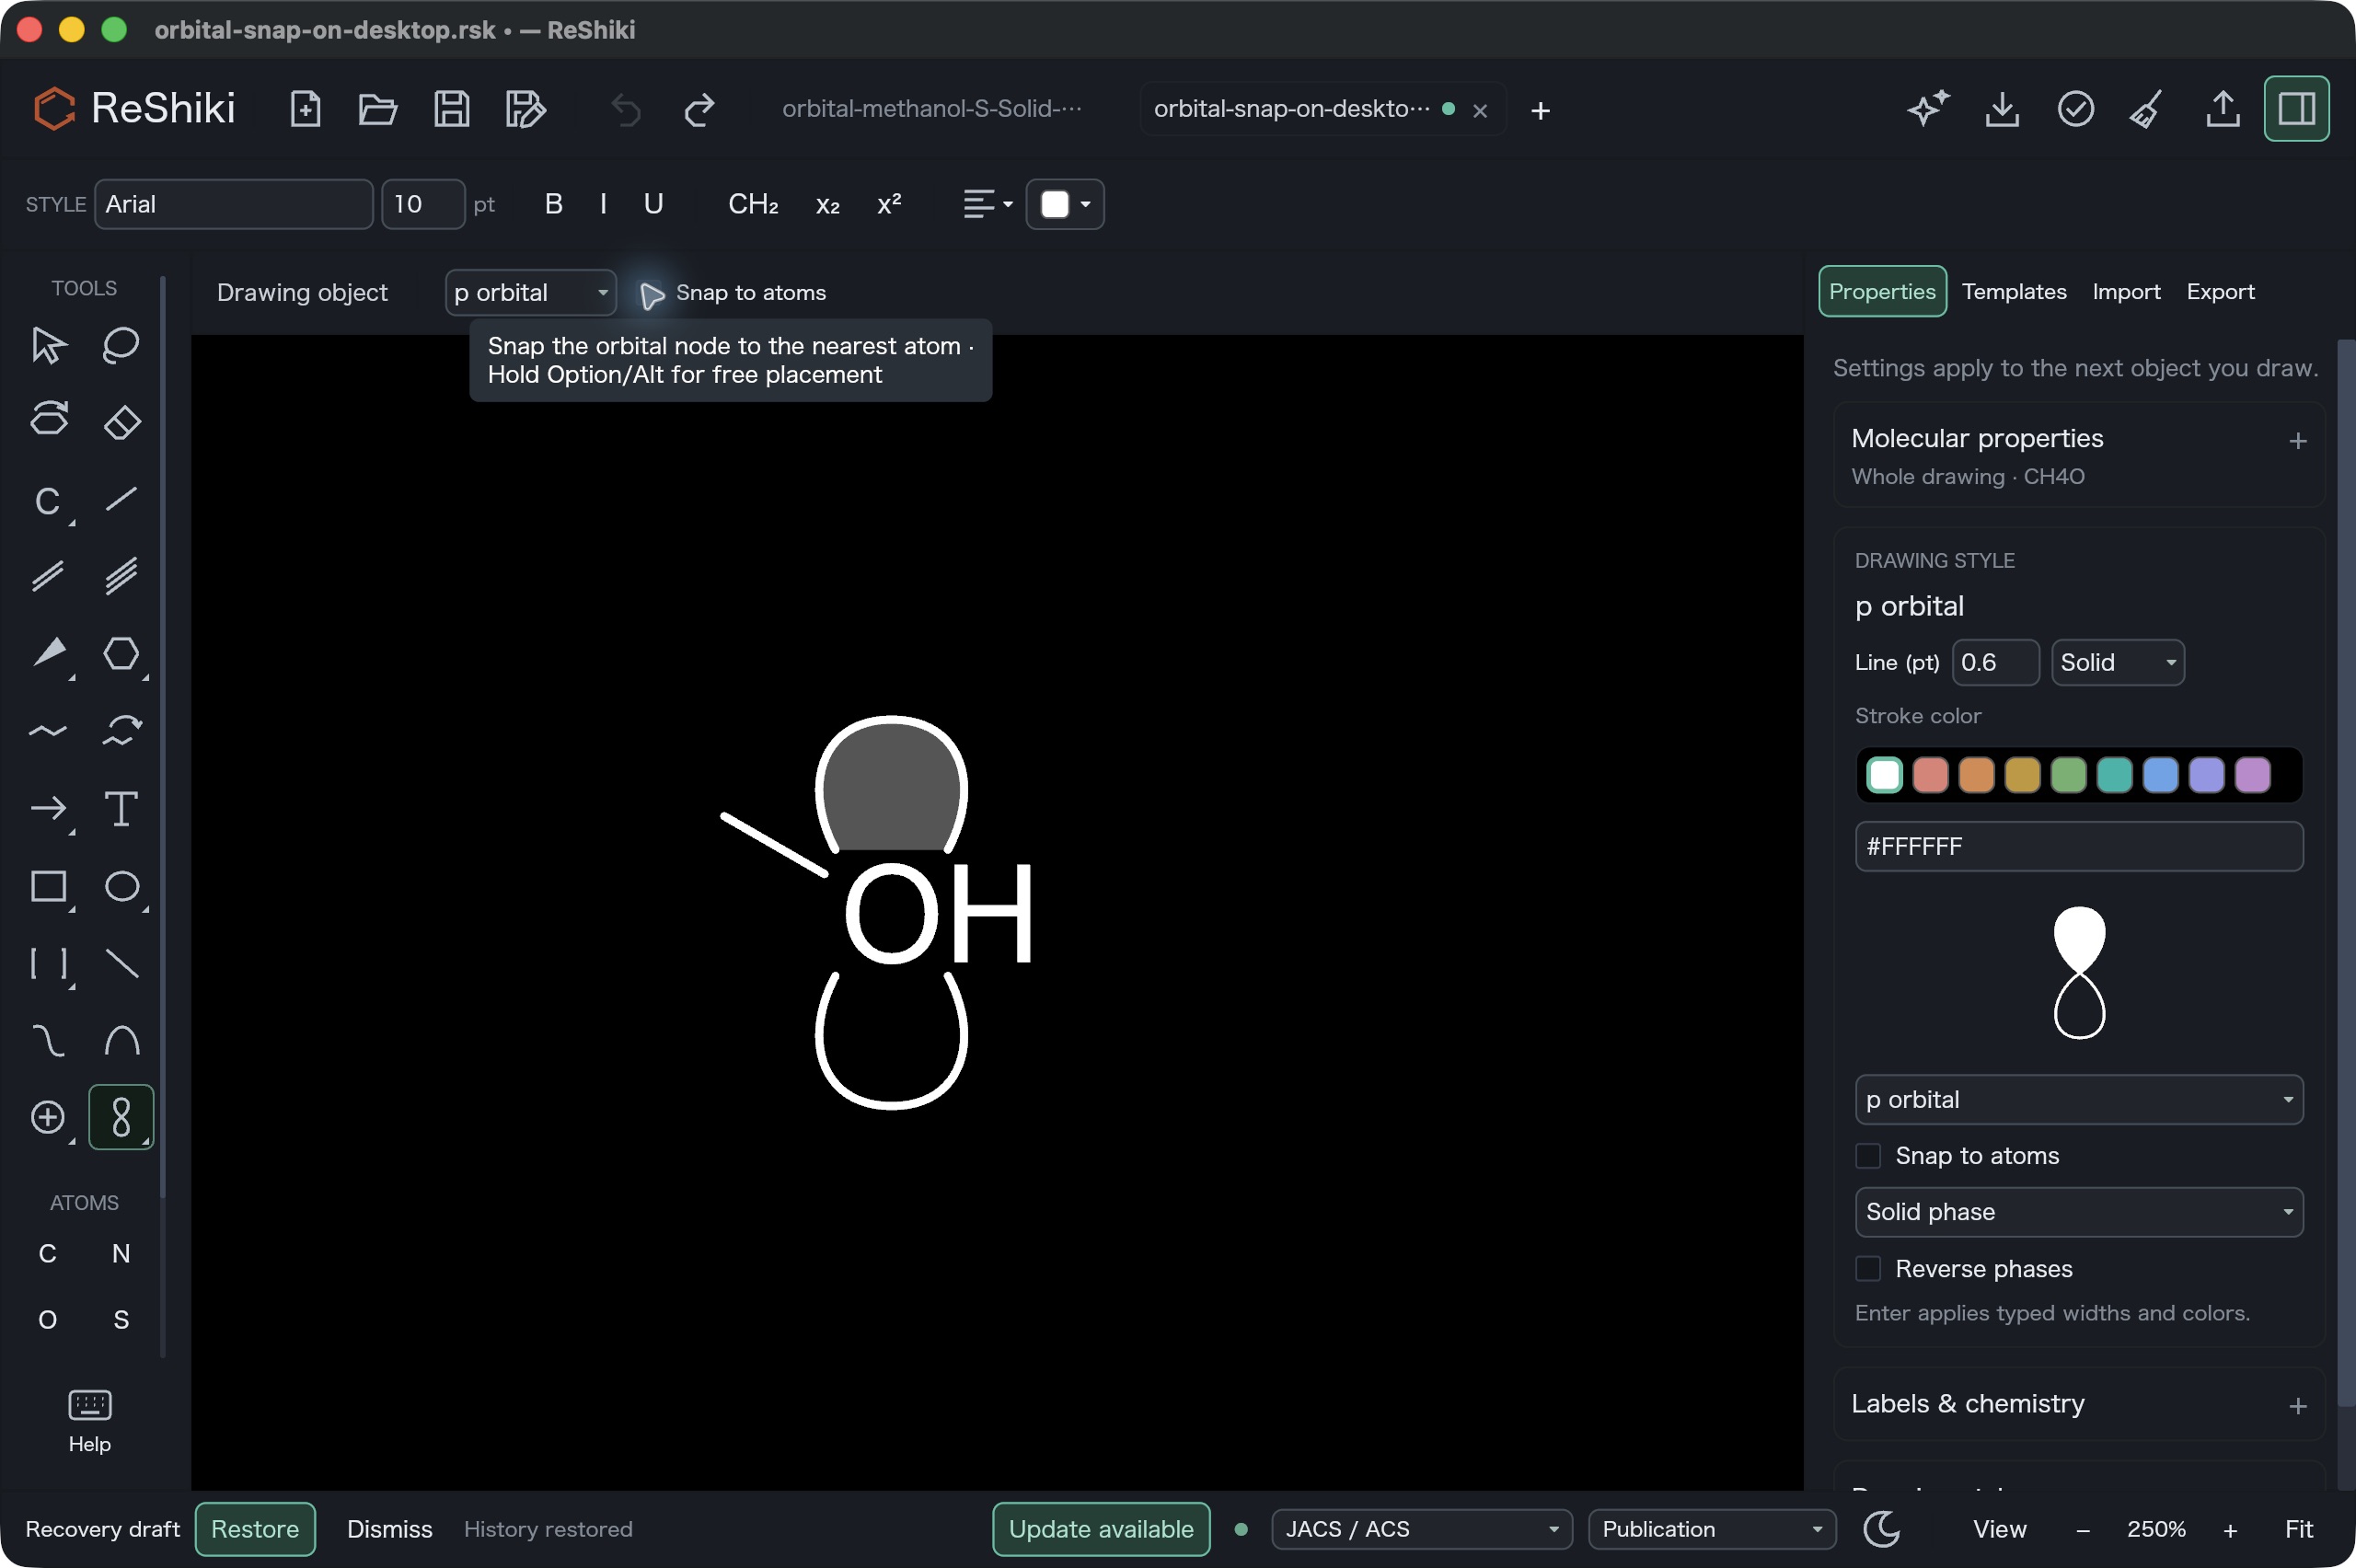Click Update available button
Viewport: 2356px width, 1568px height.
(1101, 1529)
